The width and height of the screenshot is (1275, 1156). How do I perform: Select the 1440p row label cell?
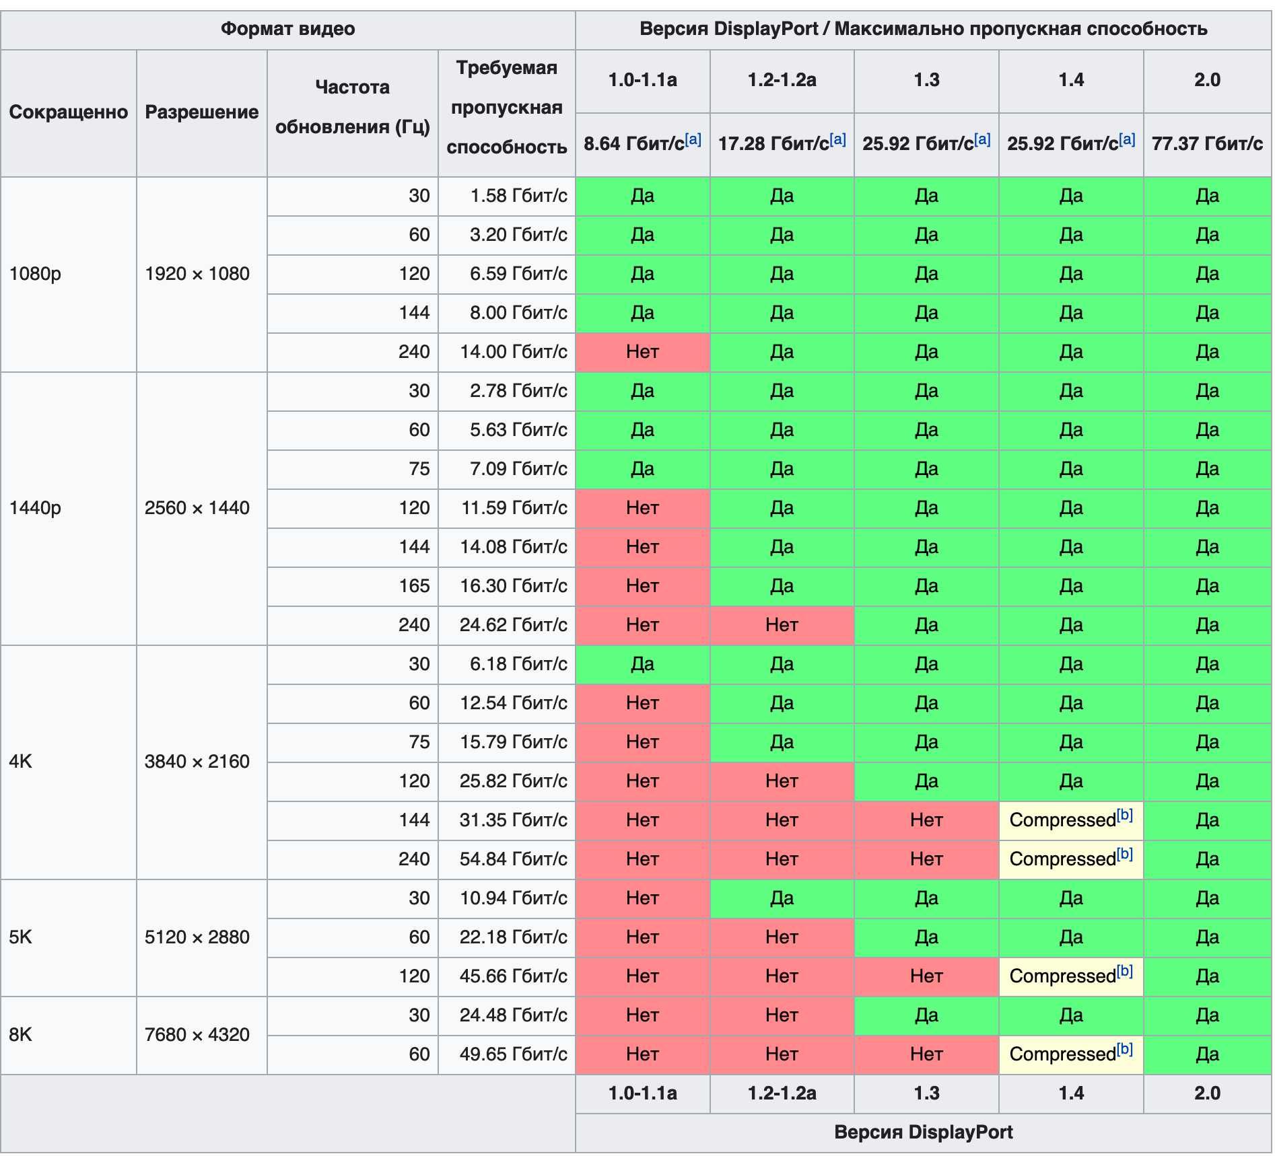pos(69,508)
